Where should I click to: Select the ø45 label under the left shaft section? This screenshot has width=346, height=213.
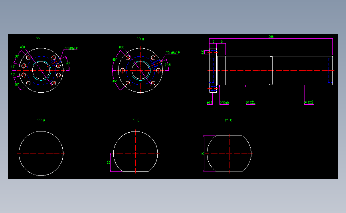click(251, 102)
